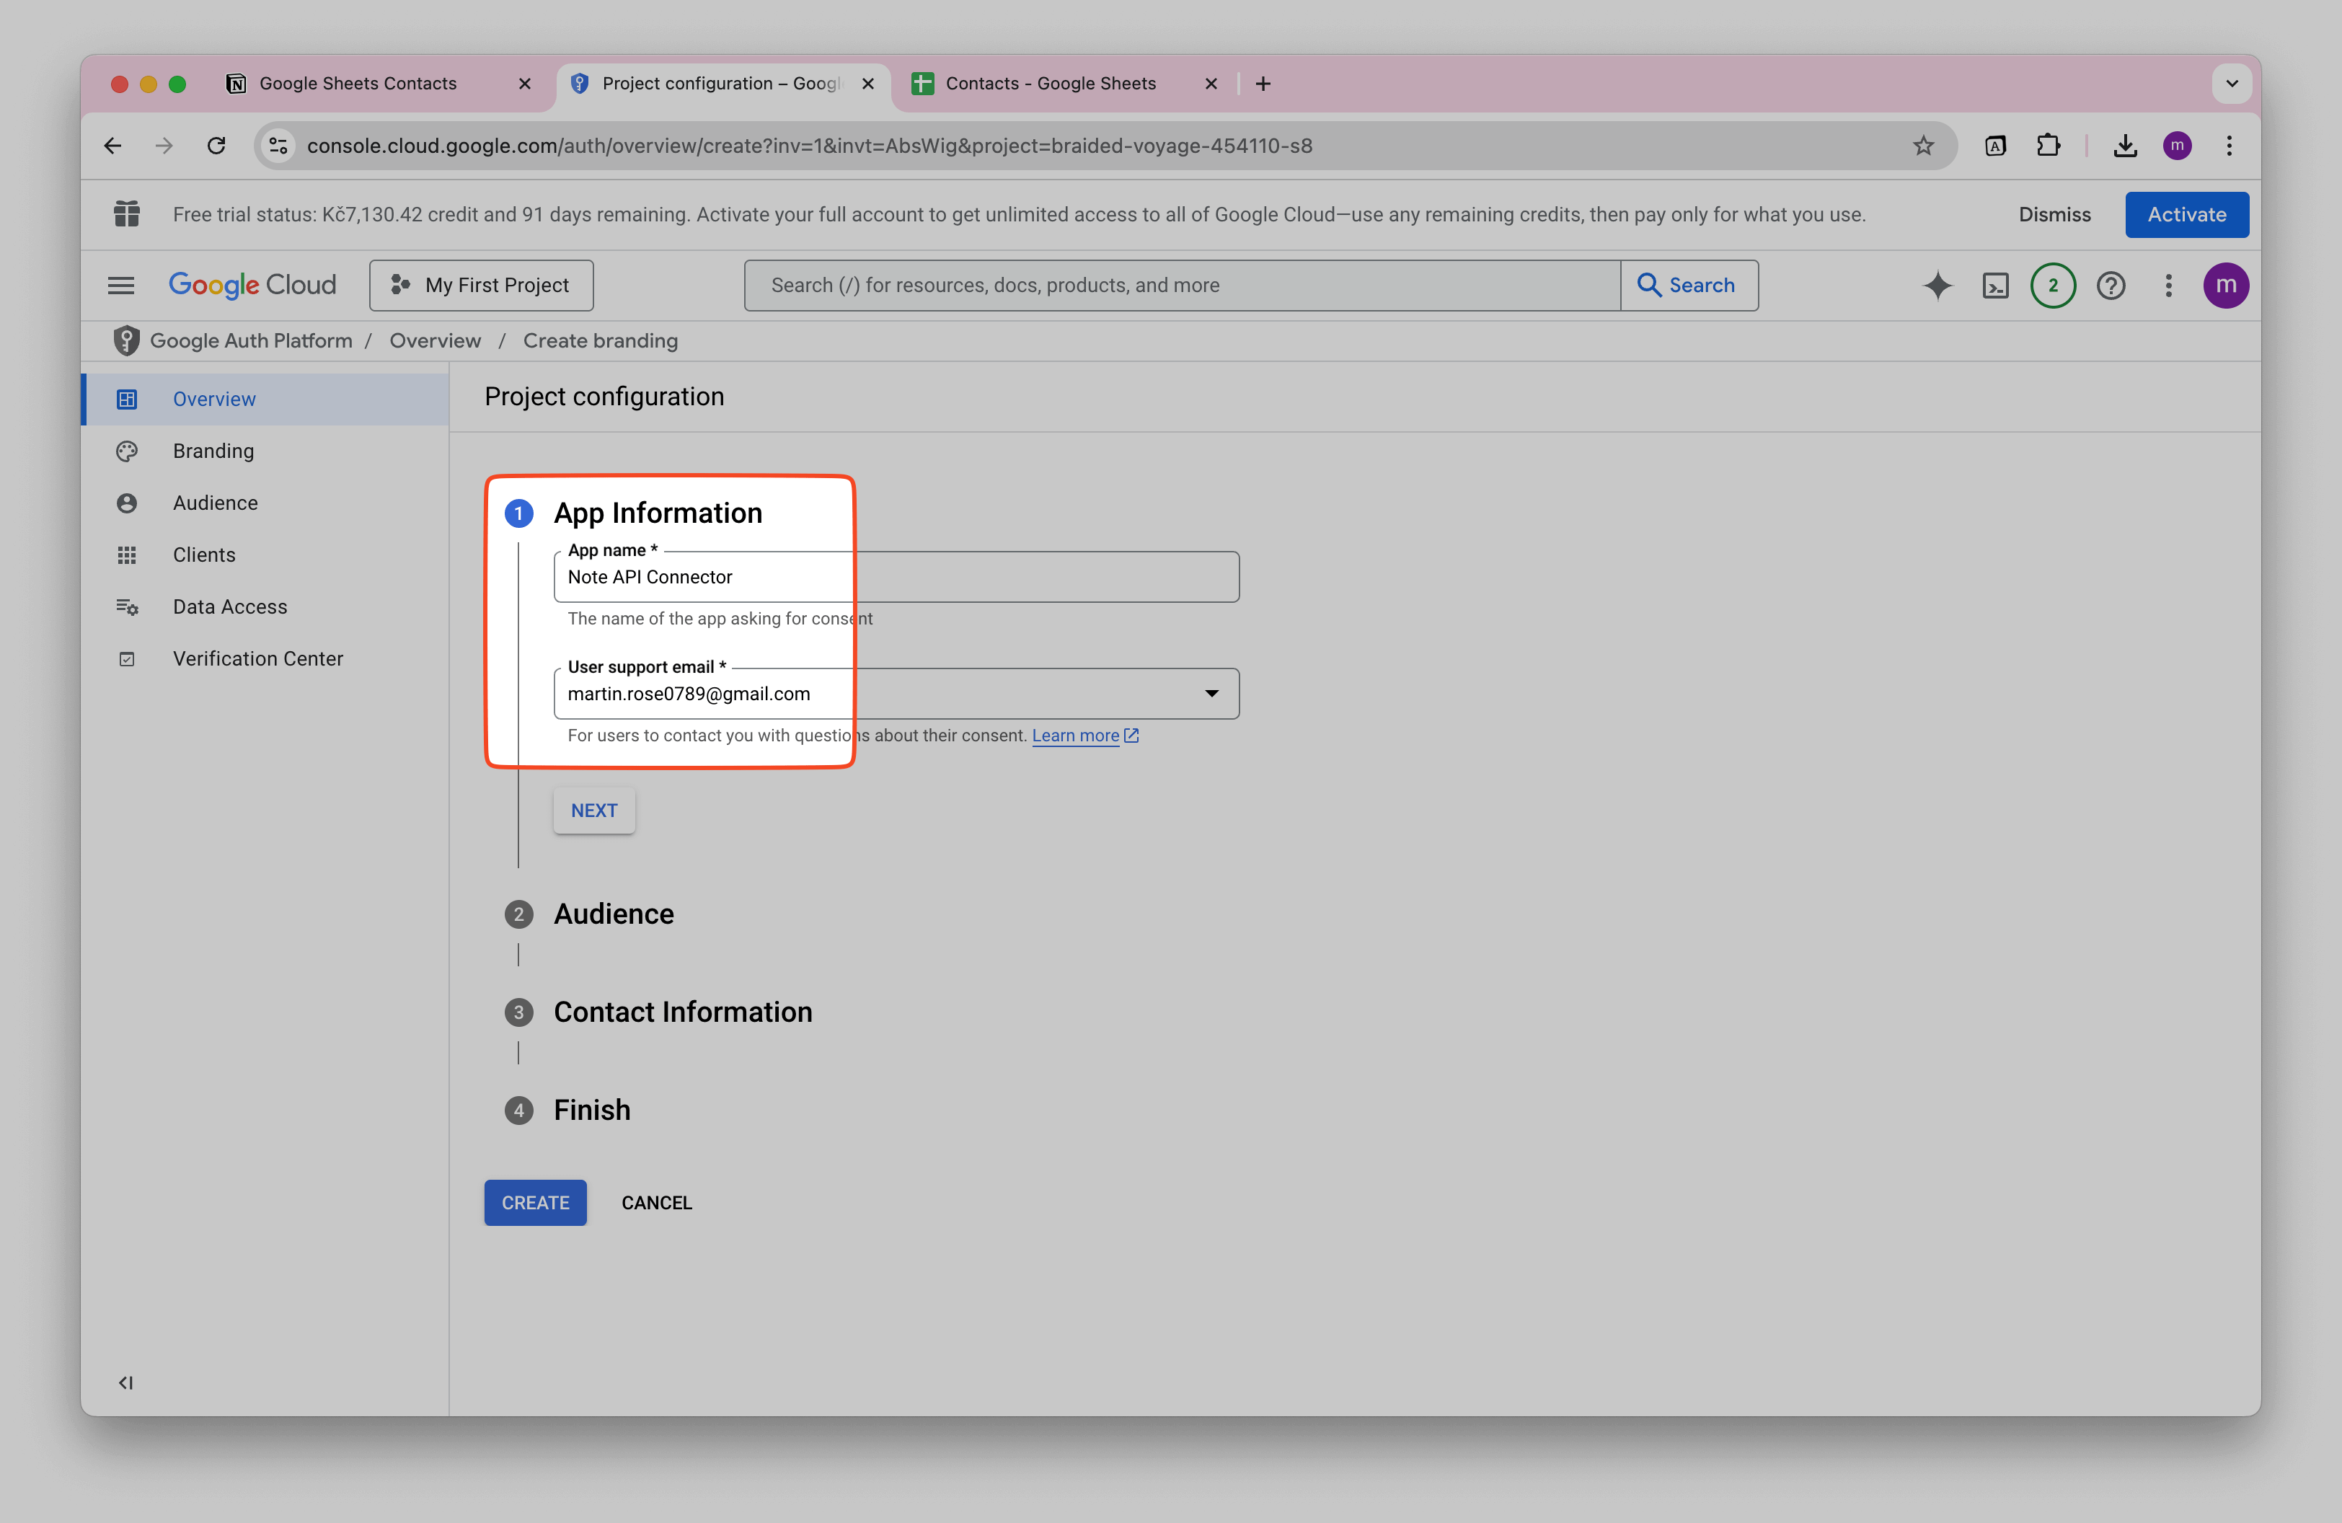The width and height of the screenshot is (2342, 1523).
Task: Select the Branding palette icon in sidebar
Action: tap(127, 451)
